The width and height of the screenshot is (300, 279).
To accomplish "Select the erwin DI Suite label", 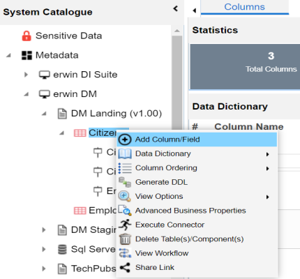I will 85,75.
